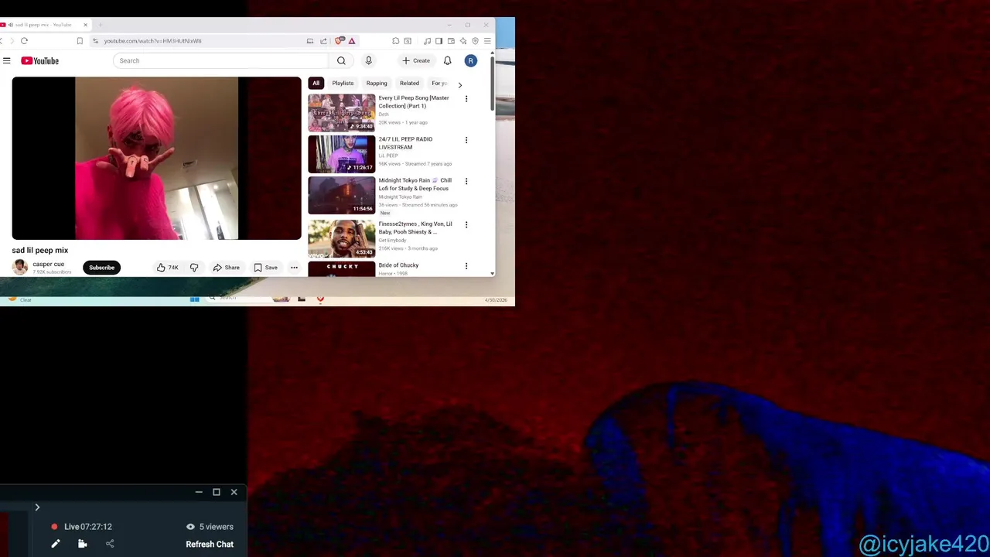Screen dimensions: 990x557
Task: Open options for 24/7 LIL PEEP RADIO
Action: [x=466, y=140]
